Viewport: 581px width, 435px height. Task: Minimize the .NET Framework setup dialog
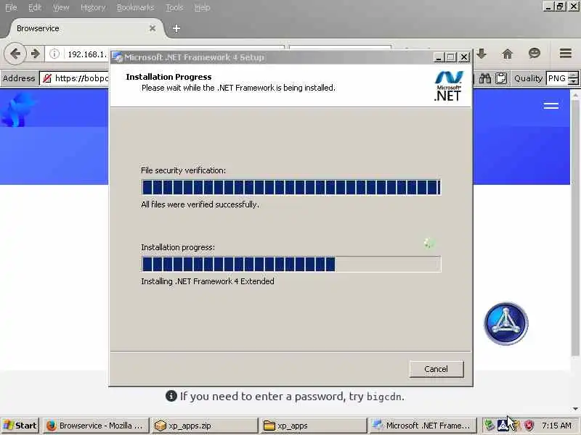tap(439, 57)
